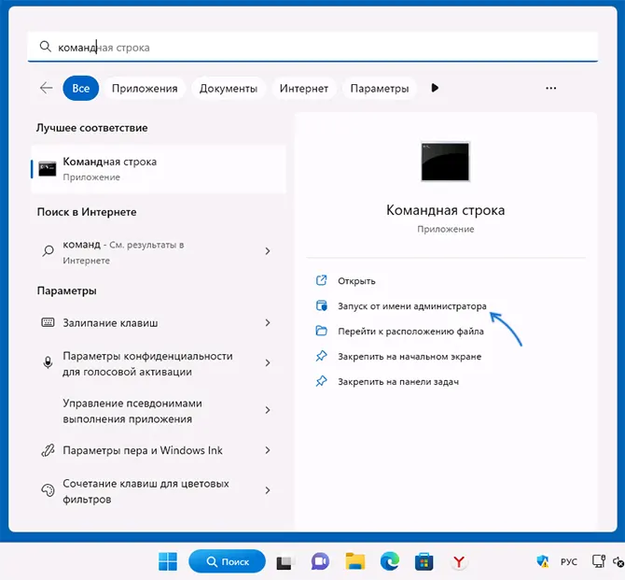This screenshot has height=580, width=625.
Task: Launch Yandex browser from taskbar
Action: pyautogui.click(x=459, y=561)
